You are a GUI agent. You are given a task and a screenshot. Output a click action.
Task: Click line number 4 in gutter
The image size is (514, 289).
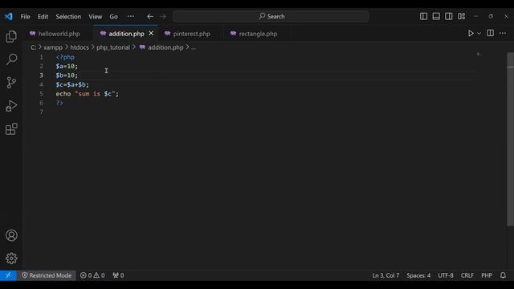click(41, 84)
